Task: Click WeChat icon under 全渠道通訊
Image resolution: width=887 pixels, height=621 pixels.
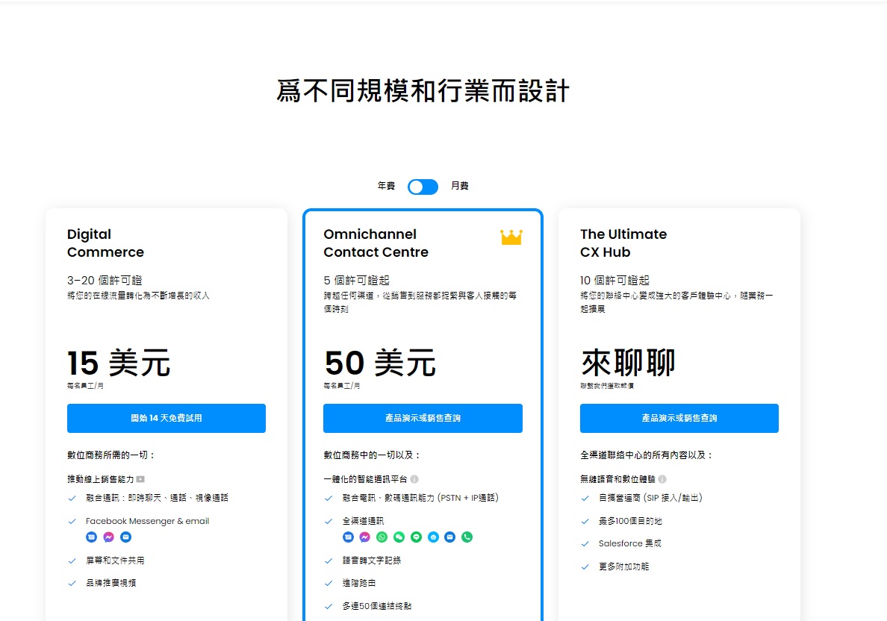Action: (x=399, y=537)
